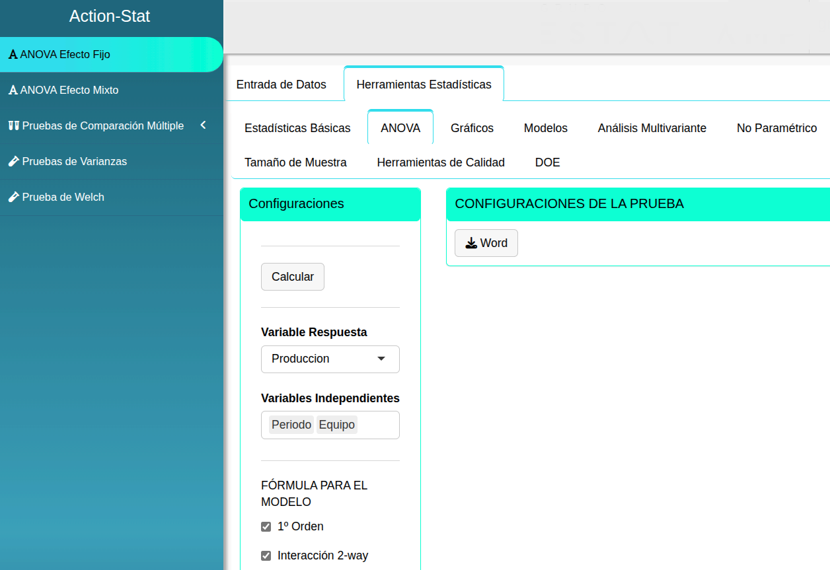The image size is (830, 570).
Task: Select the Periodo tag in Variables Independientes
Action: click(x=291, y=425)
